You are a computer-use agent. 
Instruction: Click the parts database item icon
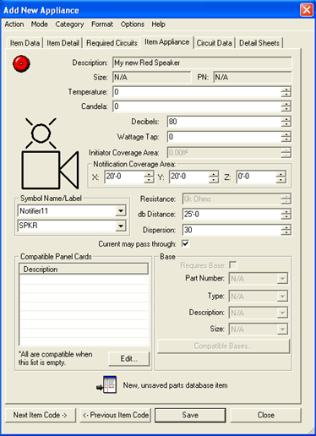point(107,384)
